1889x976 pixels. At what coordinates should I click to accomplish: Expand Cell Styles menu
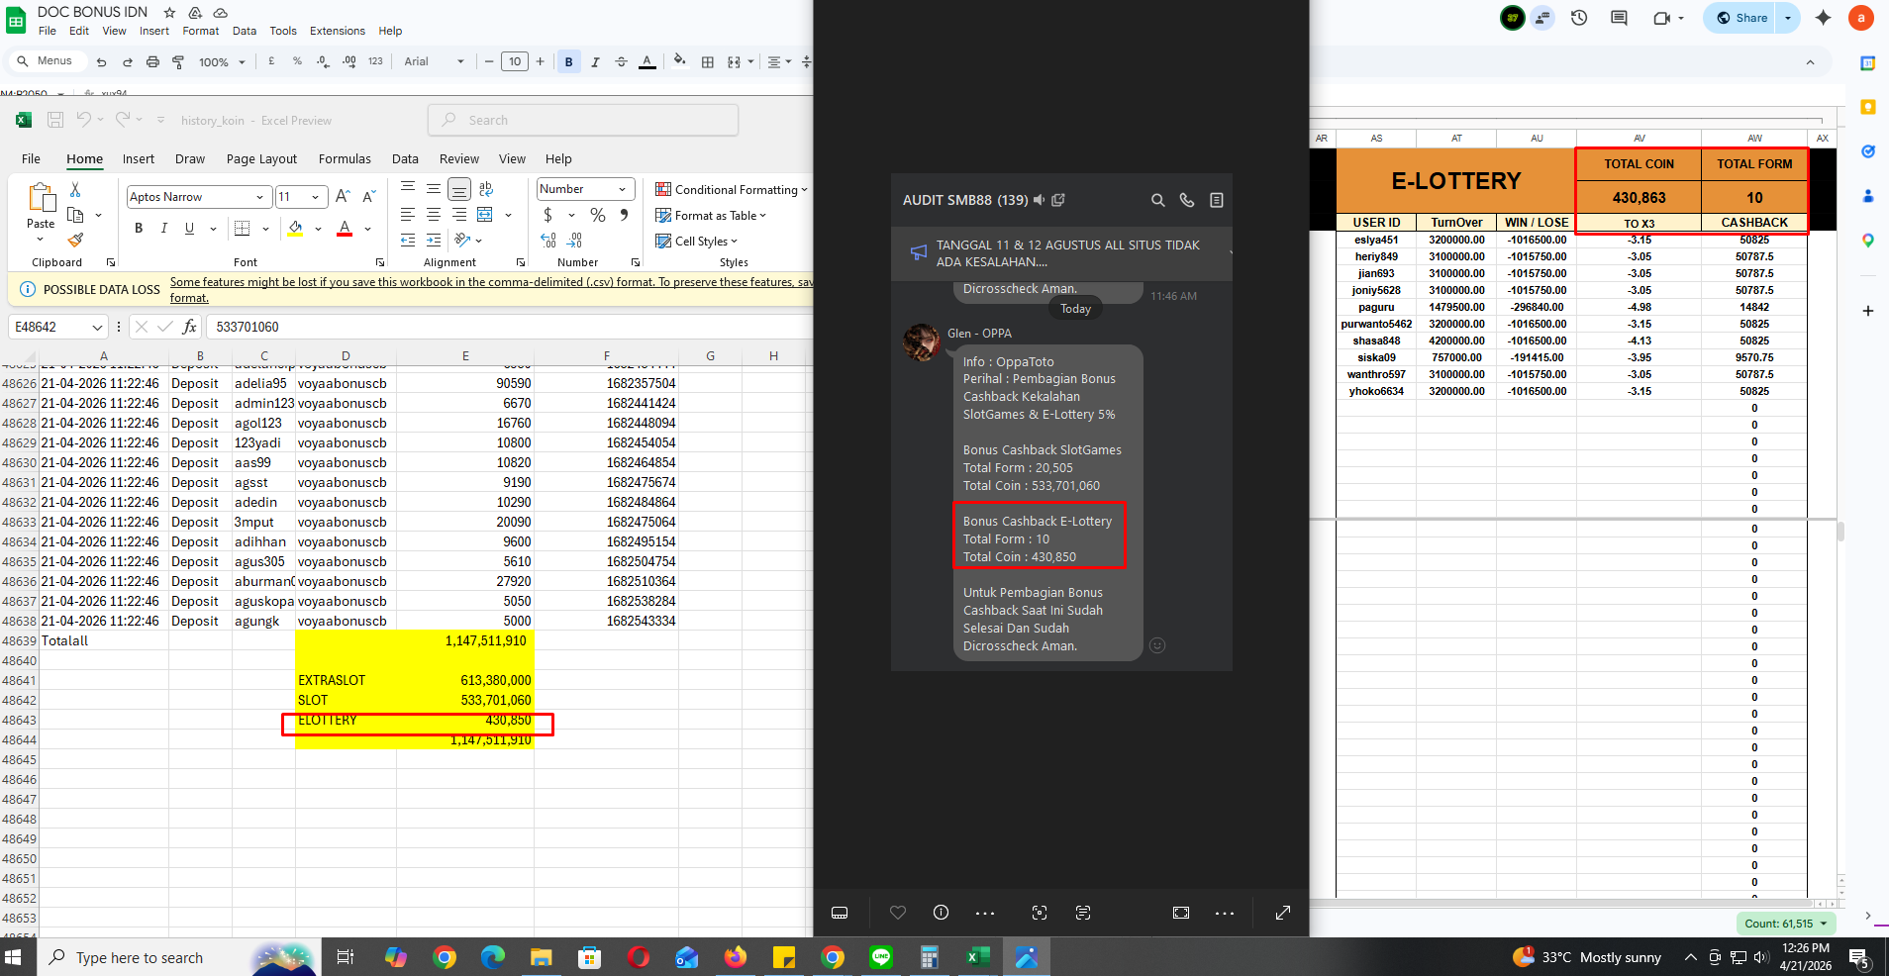697,241
